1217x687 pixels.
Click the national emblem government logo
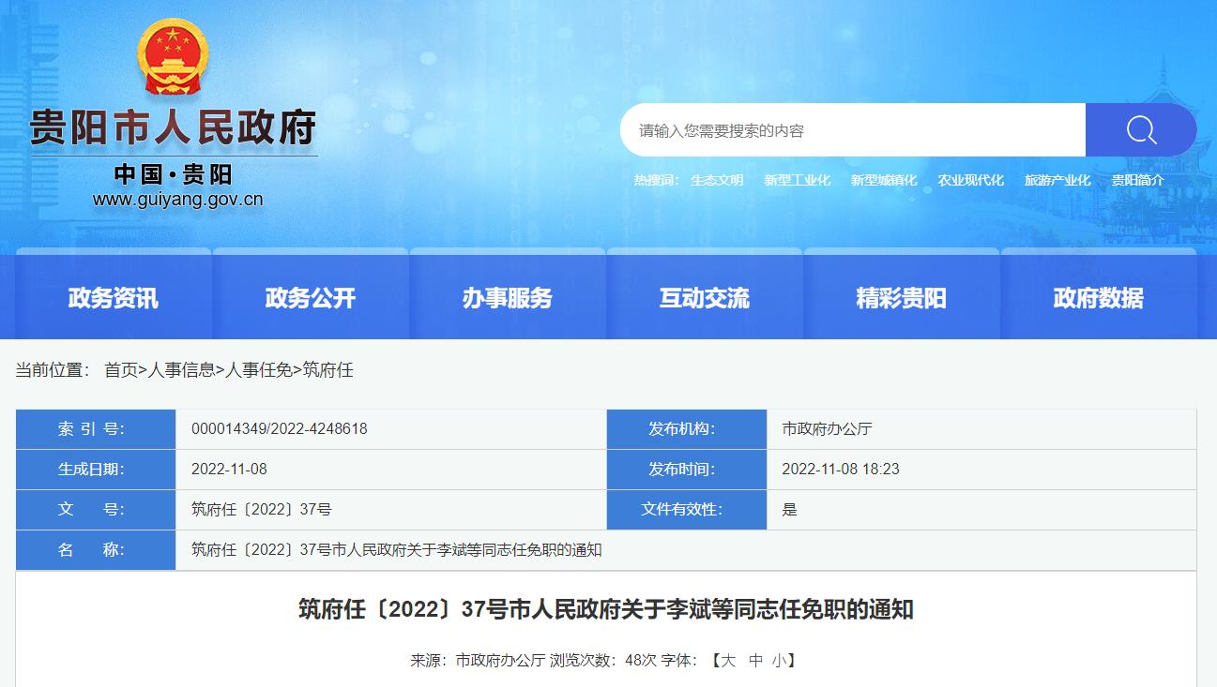click(x=172, y=57)
